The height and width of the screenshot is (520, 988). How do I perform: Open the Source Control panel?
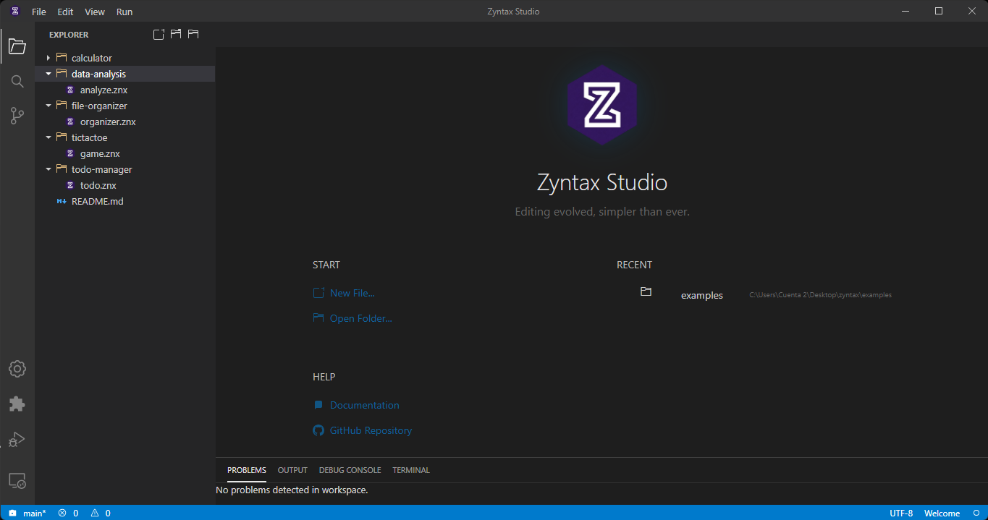pyautogui.click(x=17, y=116)
